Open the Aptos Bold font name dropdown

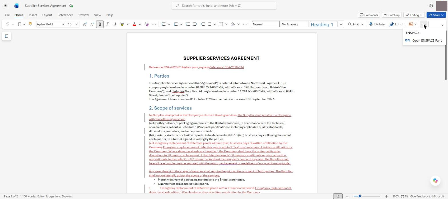(63, 24)
